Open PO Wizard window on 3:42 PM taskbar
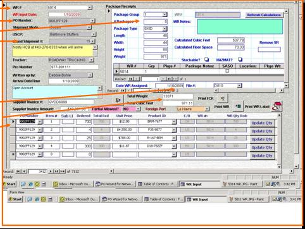 pyautogui.click(x=115, y=184)
